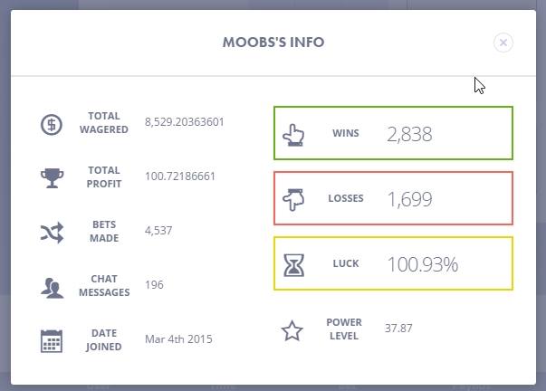Select the total profit value 100.72186661
Viewport: 546px width, 391px height.
click(x=180, y=176)
